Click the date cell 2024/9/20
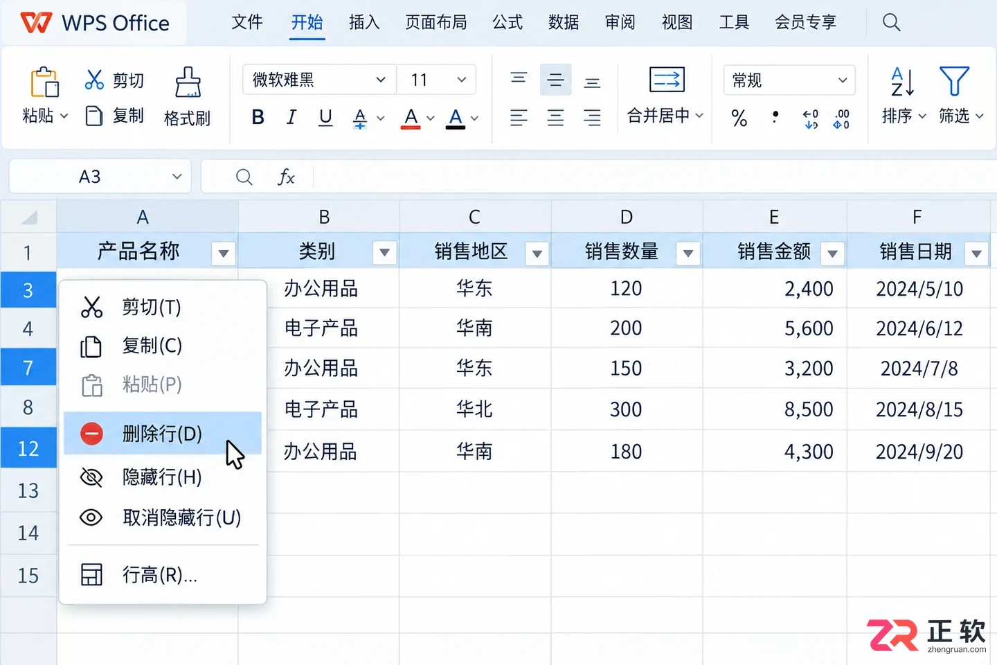 tap(919, 451)
